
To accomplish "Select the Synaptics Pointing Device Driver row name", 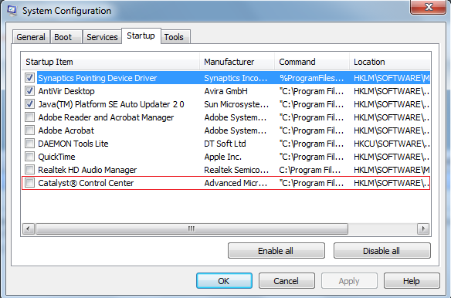I will click(97, 78).
